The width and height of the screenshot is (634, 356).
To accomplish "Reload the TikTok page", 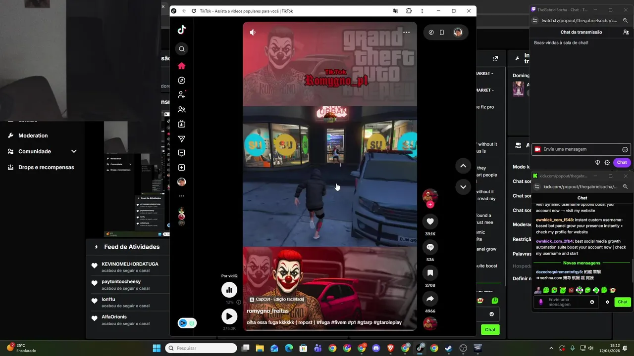I will pyautogui.click(x=194, y=11).
